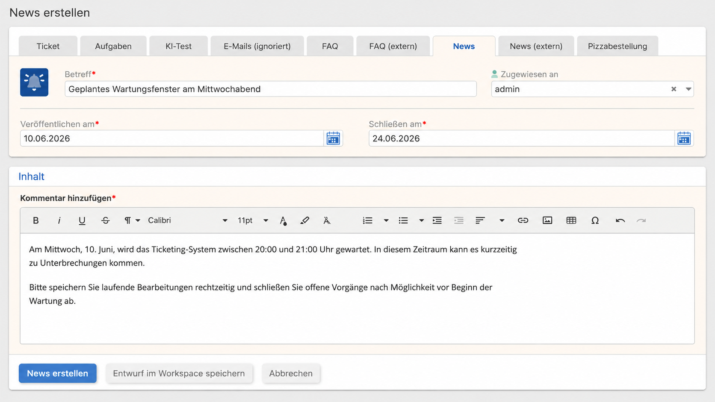The image size is (715, 402).
Task: Insert a table into the comment
Action: (x=571, y=220)
